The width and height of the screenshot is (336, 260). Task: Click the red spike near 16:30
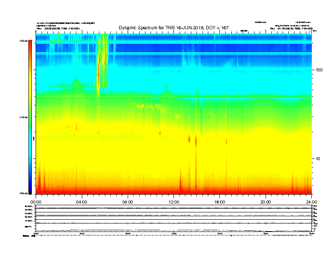click(x=226, y=141)
